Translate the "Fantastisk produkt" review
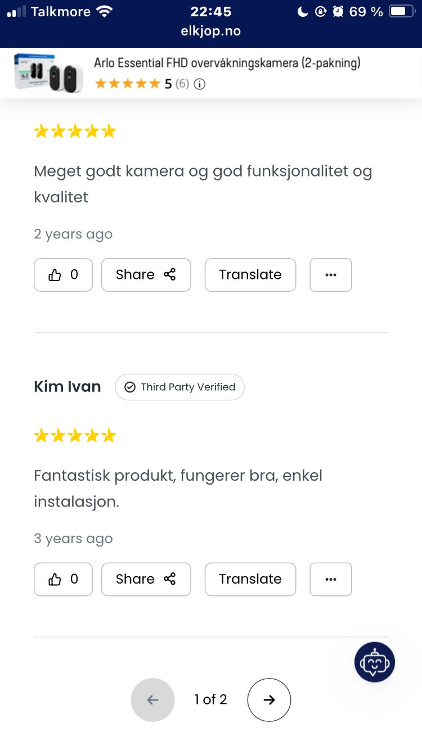 [x=250, y=579]
